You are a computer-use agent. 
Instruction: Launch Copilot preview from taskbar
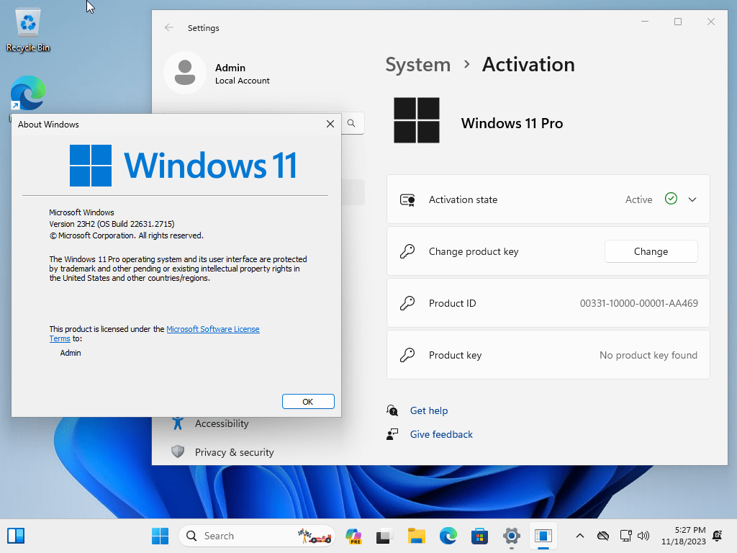[x=353, y=536]
